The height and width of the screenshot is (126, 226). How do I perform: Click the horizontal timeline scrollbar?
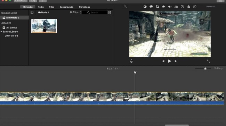point(177,125)
